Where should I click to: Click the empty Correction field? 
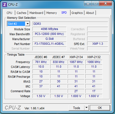click(98, 29)
